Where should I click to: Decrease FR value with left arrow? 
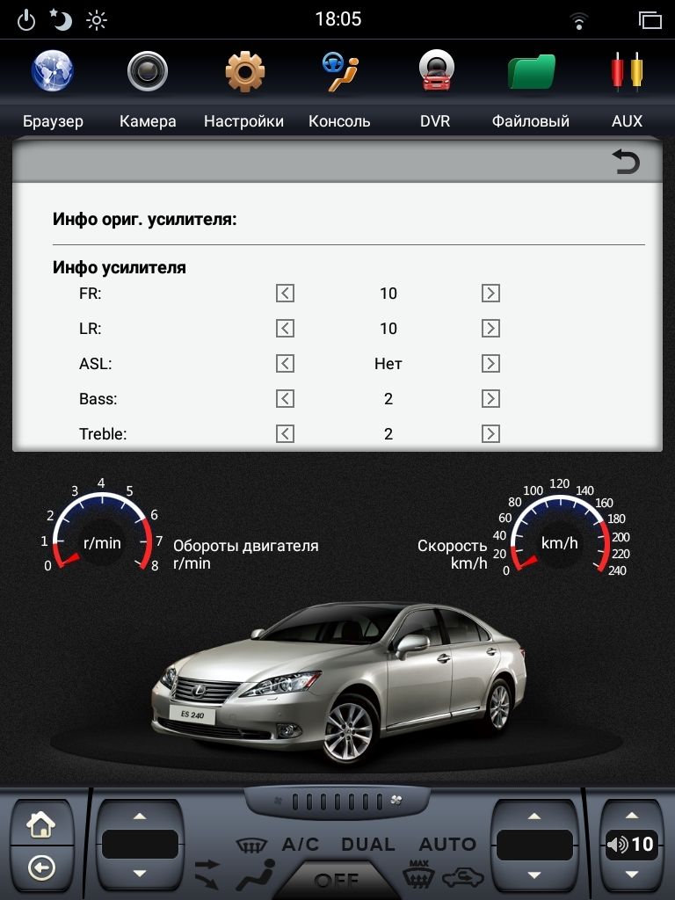coord(286,294)
